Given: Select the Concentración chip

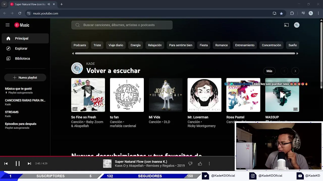Looking at the screenshot, I should pos(272,45).
